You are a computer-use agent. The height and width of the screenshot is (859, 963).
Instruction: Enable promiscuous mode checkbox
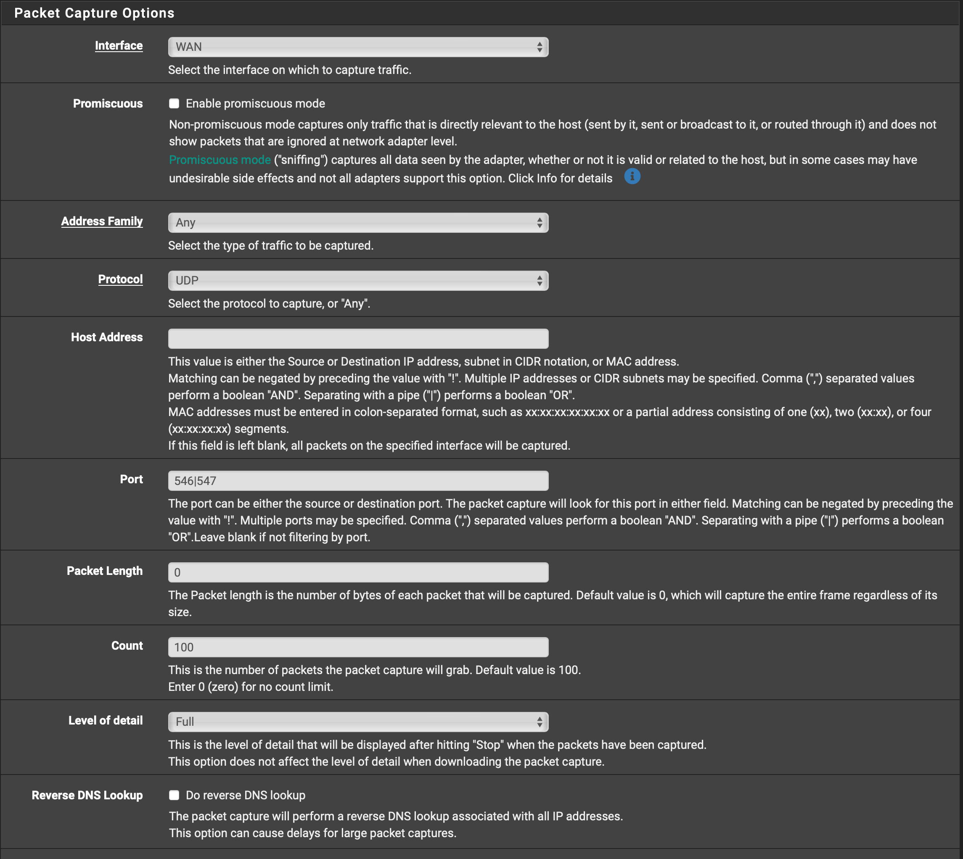tap(174, 103)
